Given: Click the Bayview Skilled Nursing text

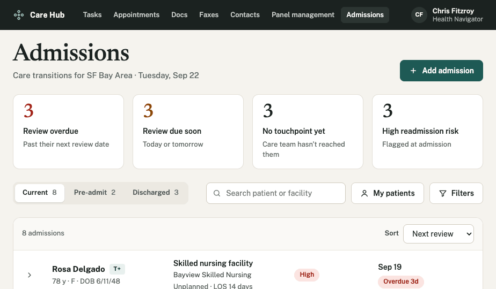Looking at the screenshot, I should tap(212, 275).
